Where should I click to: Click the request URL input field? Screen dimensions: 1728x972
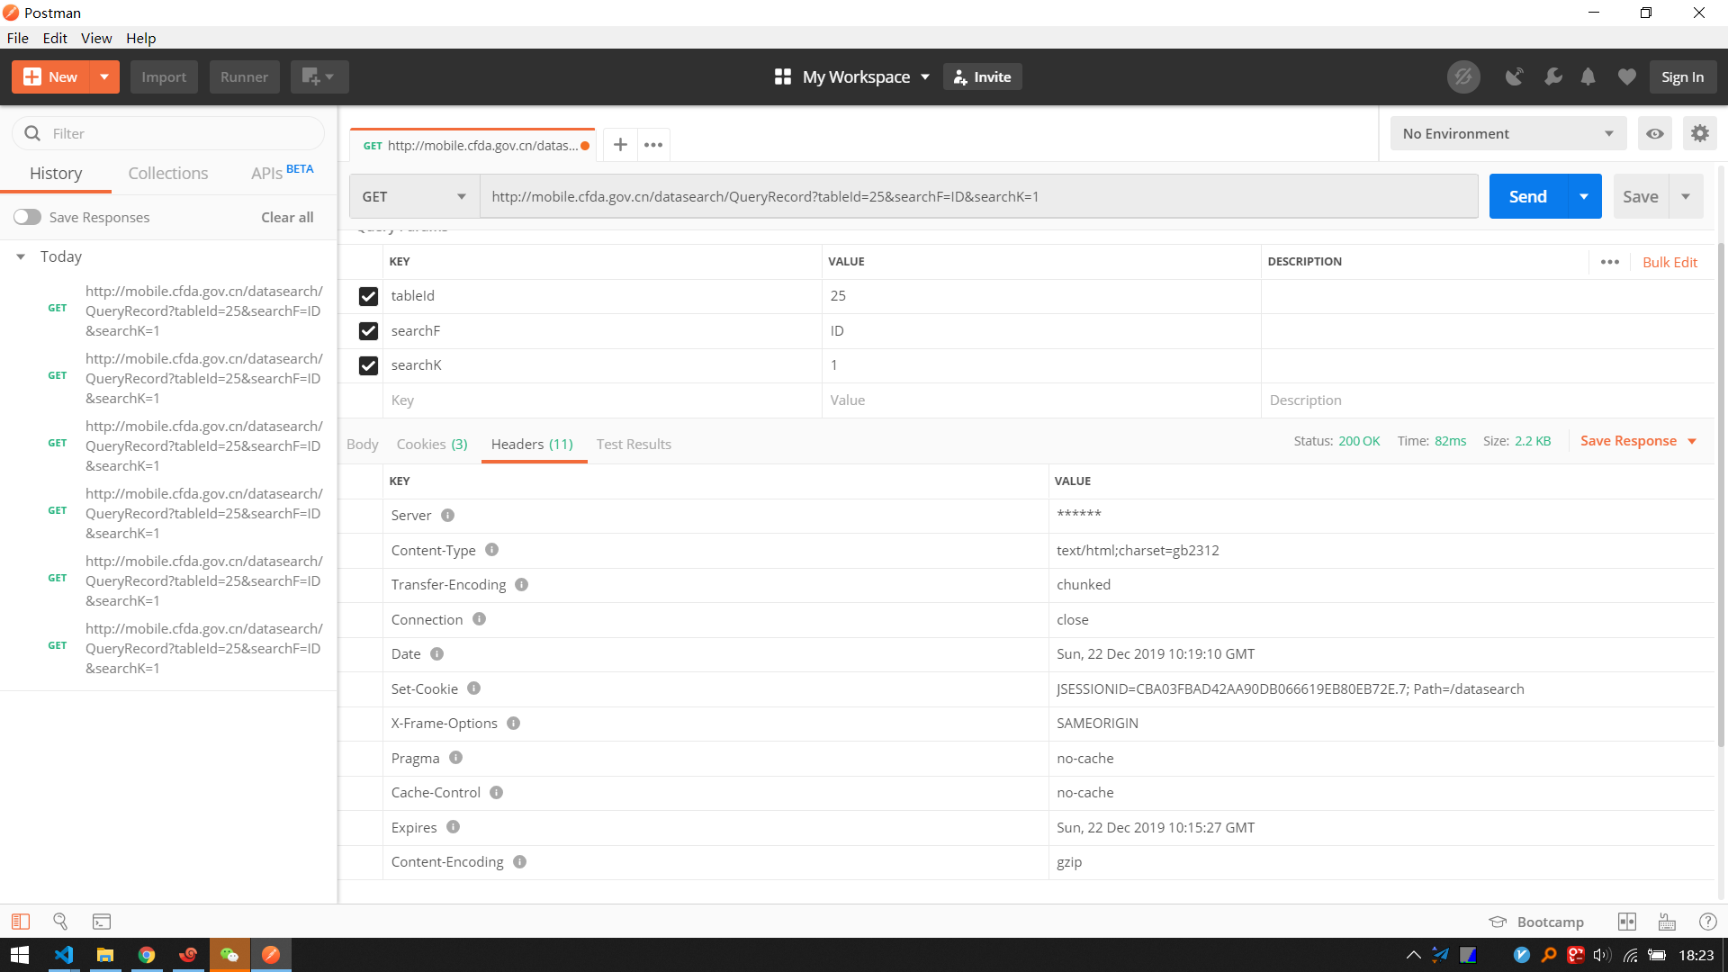point(979,196)
